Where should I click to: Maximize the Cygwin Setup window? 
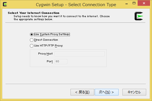click(134, 3)
